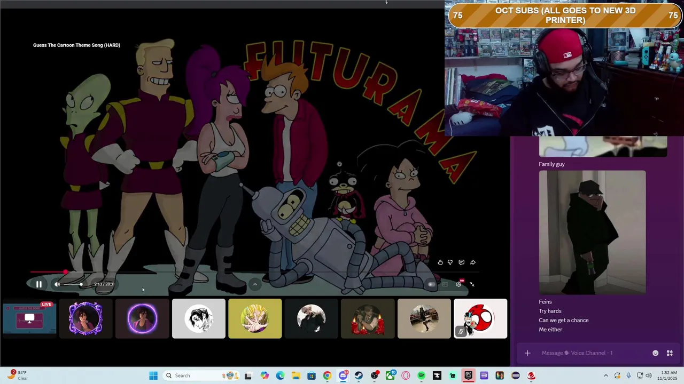Image resolution: width=684 pixels, height=384 pixels.
Task: Switch to Discord in the taskbar
Action: (343, 375)
